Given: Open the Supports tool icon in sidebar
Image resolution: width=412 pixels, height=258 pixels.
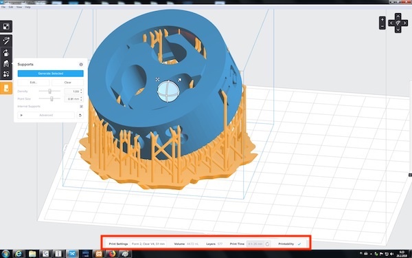Looking at the screenshot, I should point(6,63).
